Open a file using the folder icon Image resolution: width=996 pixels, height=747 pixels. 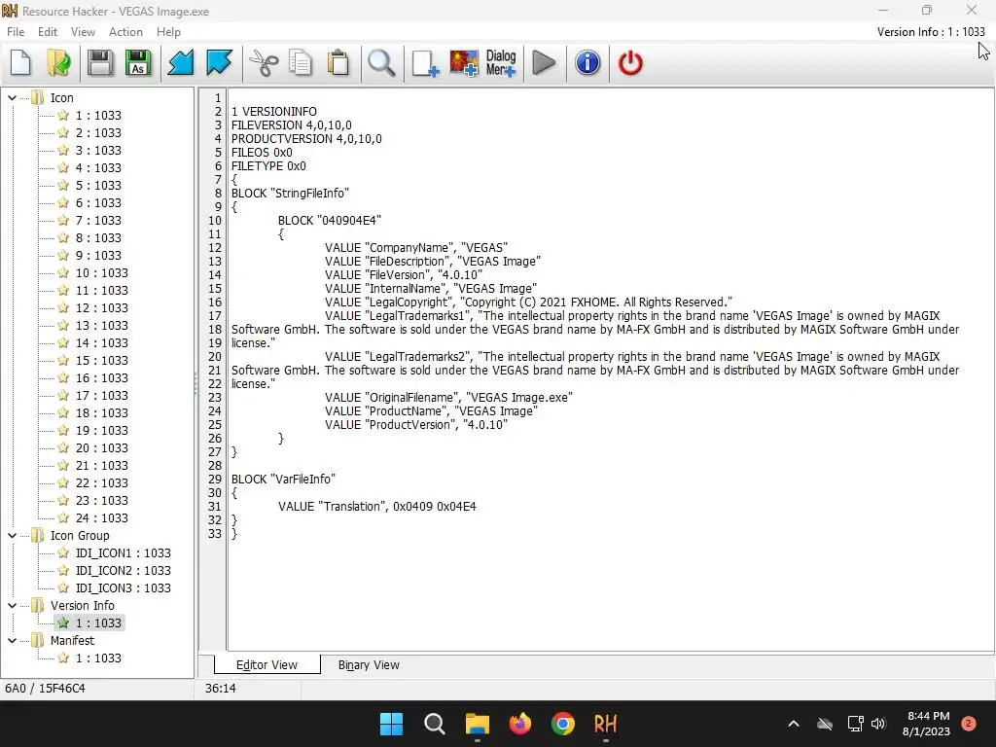(x=58, y=63)
